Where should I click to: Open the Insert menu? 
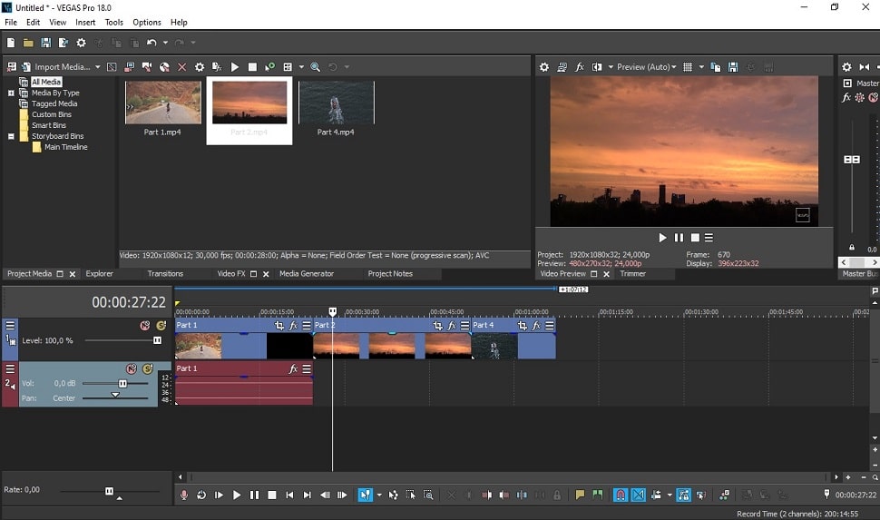pyautogui.click(x=85, y=23)
